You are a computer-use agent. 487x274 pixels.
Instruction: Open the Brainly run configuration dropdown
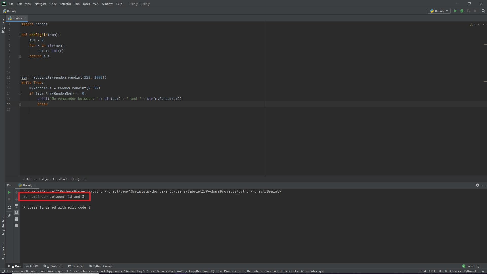pyautogui.click(x=439, y=11)
